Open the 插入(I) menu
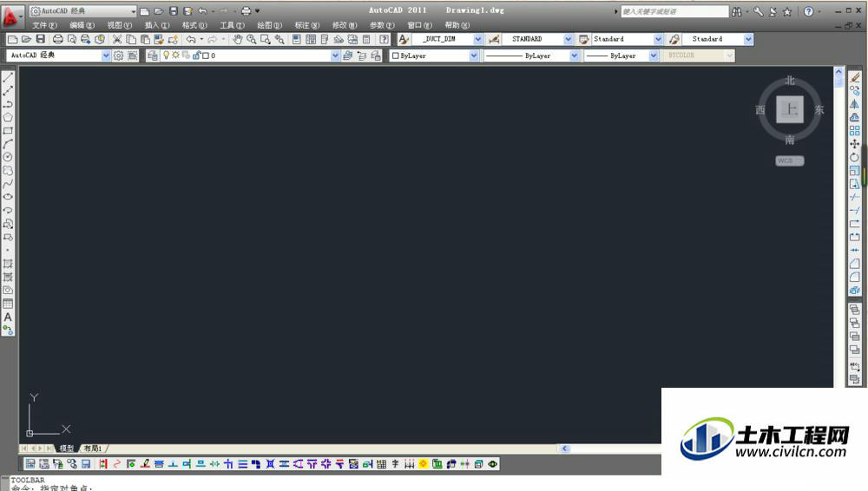868x491 pixels. tap(156, 25)
